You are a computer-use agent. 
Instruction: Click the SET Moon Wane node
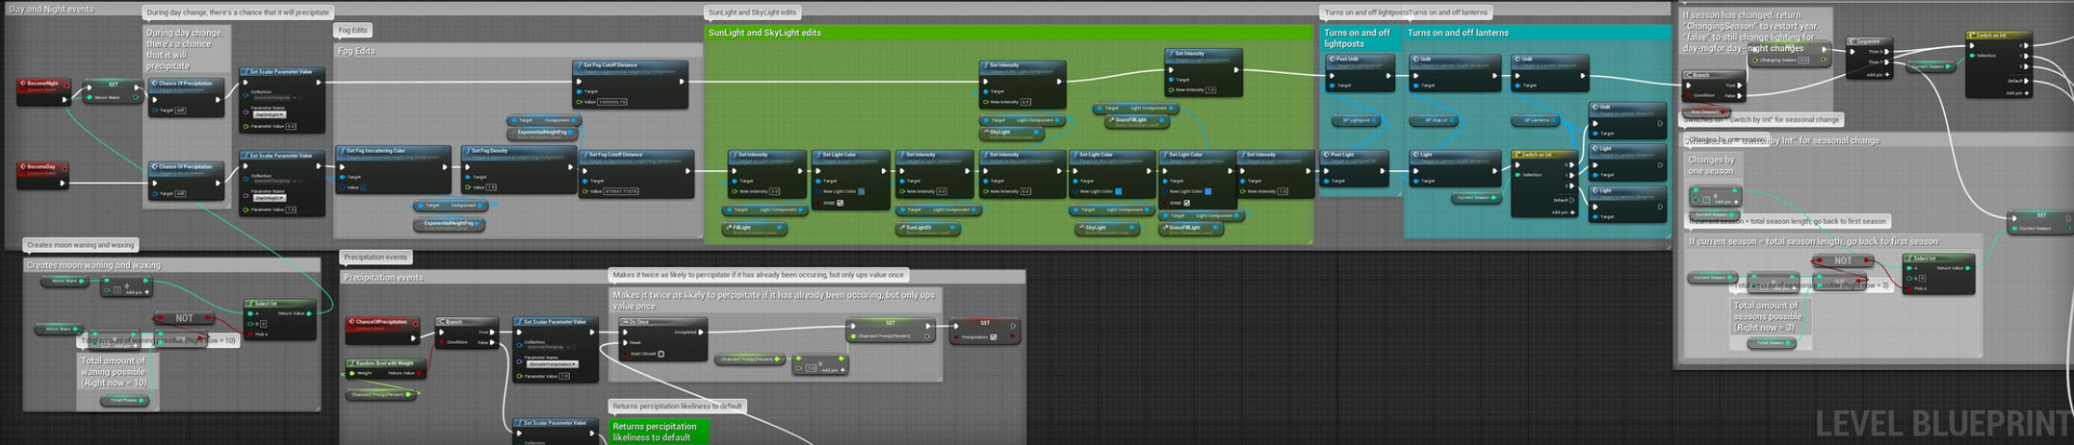[115, 90]
